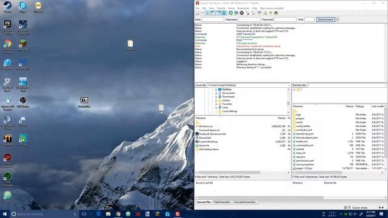Viewport: 388px width, 218px height.
Task: Open the Bookmarks menu
Action: coord(243,8)
